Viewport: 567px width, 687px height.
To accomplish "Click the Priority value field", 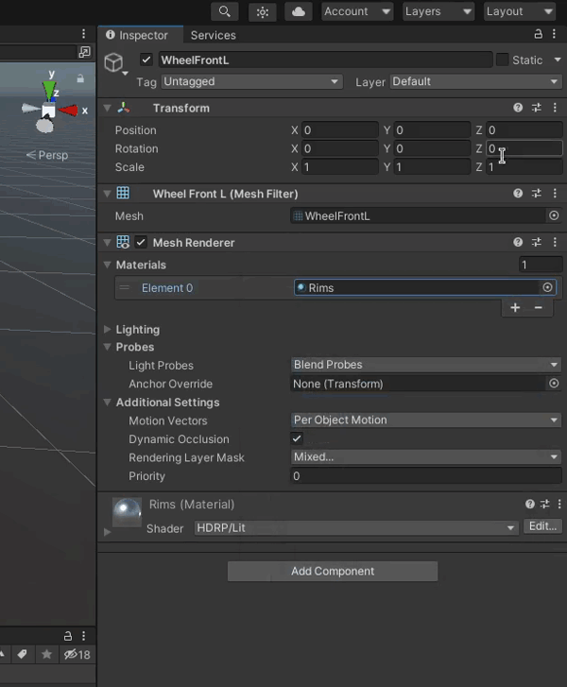I will (x=426, y=476).
